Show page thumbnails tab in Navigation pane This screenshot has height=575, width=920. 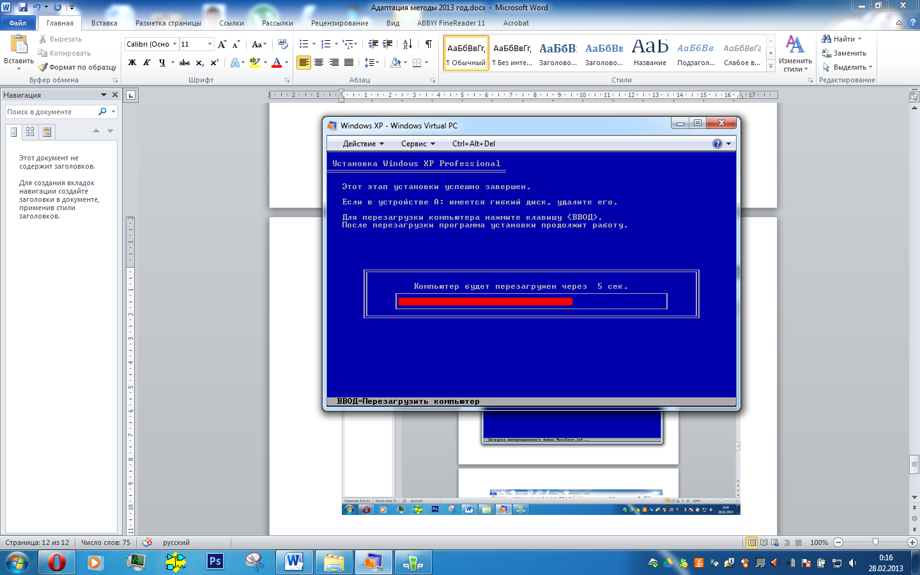point(30,132)
